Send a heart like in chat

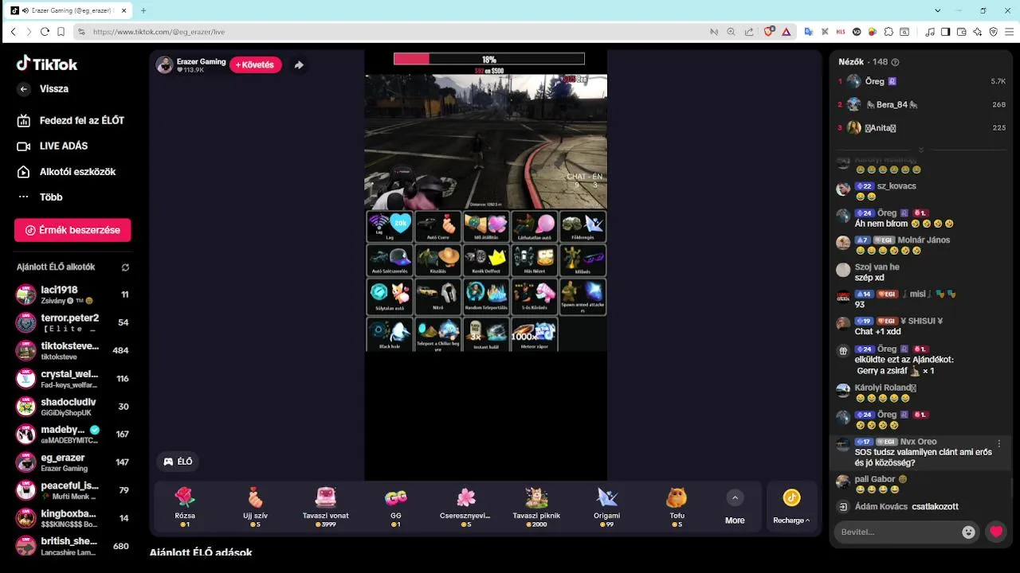[996, 532]
